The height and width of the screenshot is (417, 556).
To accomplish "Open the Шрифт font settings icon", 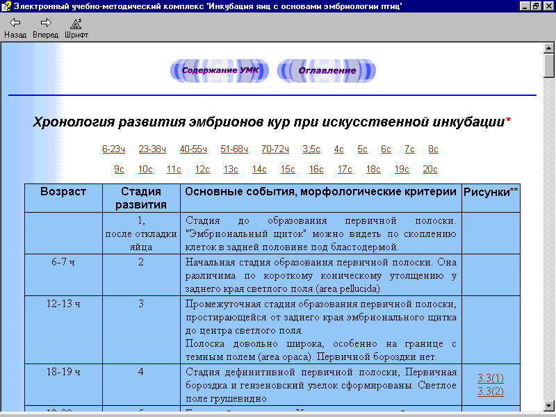I will [x=76, y=23].
